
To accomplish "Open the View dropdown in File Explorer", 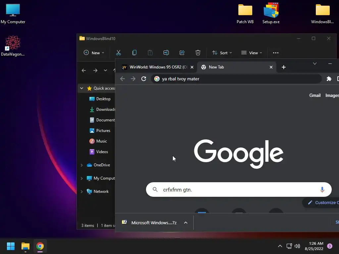I will 252,53.
